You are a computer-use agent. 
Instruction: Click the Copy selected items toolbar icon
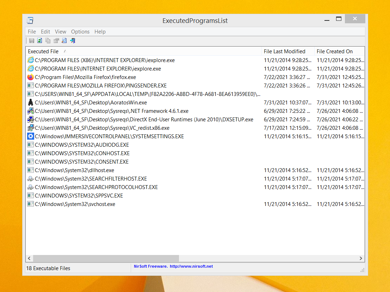tap(48, 41)
